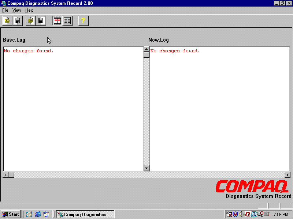
Task: Click the red Q tray icon
Action: click(x=248, y=214)
